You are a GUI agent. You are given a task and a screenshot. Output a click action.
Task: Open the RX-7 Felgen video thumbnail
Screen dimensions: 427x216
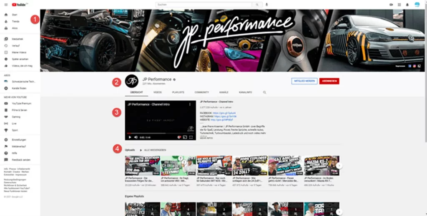(143, 166)
